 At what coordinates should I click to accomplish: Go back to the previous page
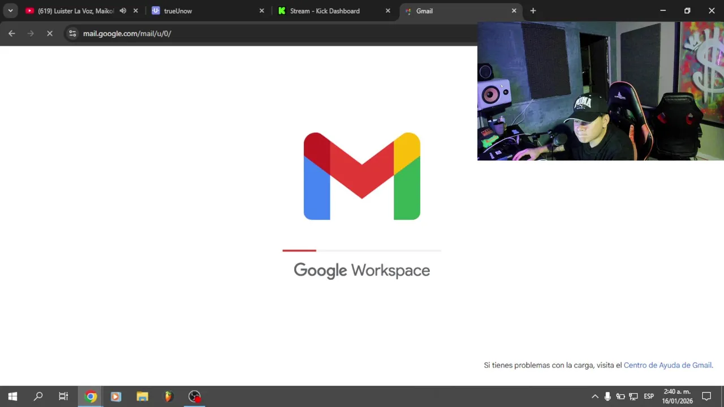click(12, 33)
